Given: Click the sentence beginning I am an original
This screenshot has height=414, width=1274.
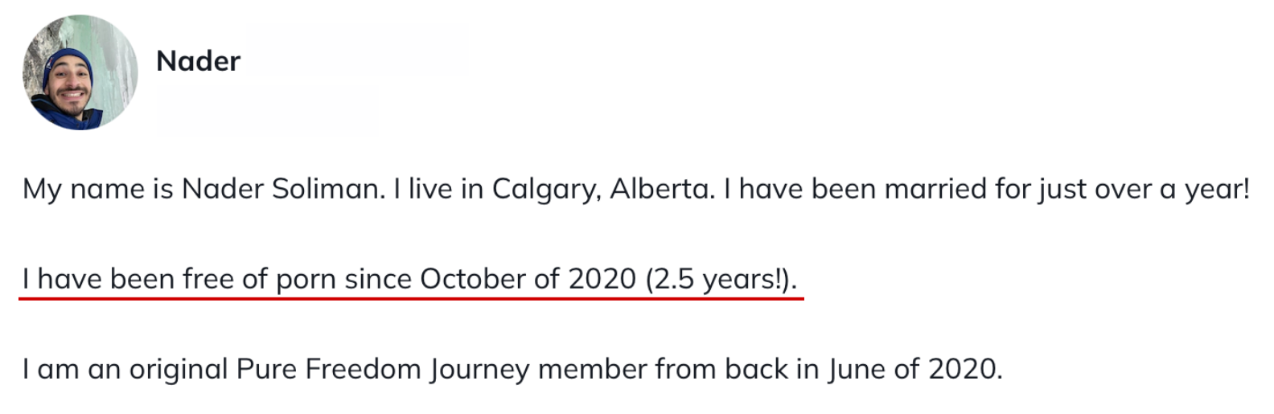Looking at the screenshot, I should pos(512,369).
